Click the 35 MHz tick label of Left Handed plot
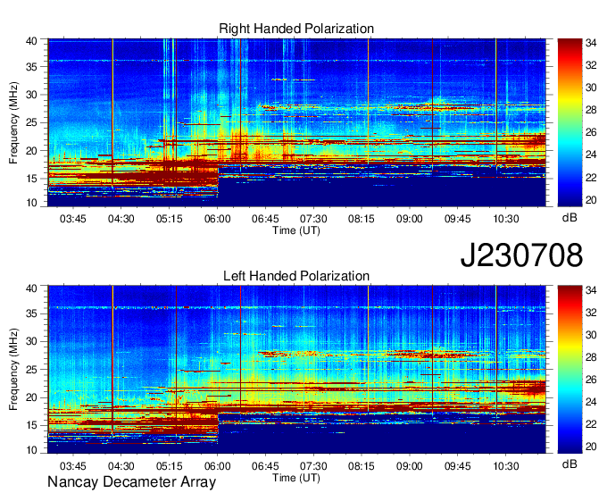 point(31,313)
